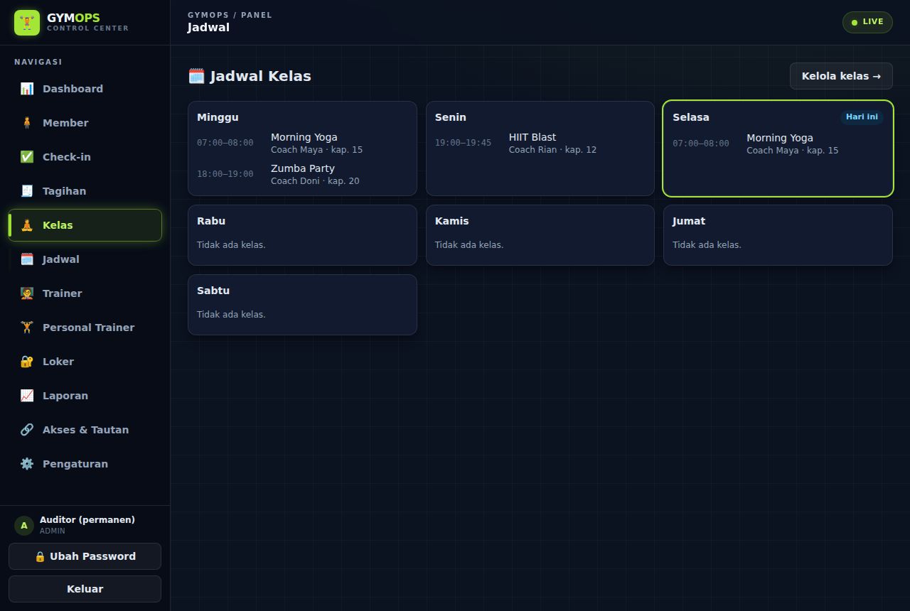Viewport: 910px width, 611px height.
Task: Click the Personal Trainer weightlifter icon
Action: (x=27, y=328)
